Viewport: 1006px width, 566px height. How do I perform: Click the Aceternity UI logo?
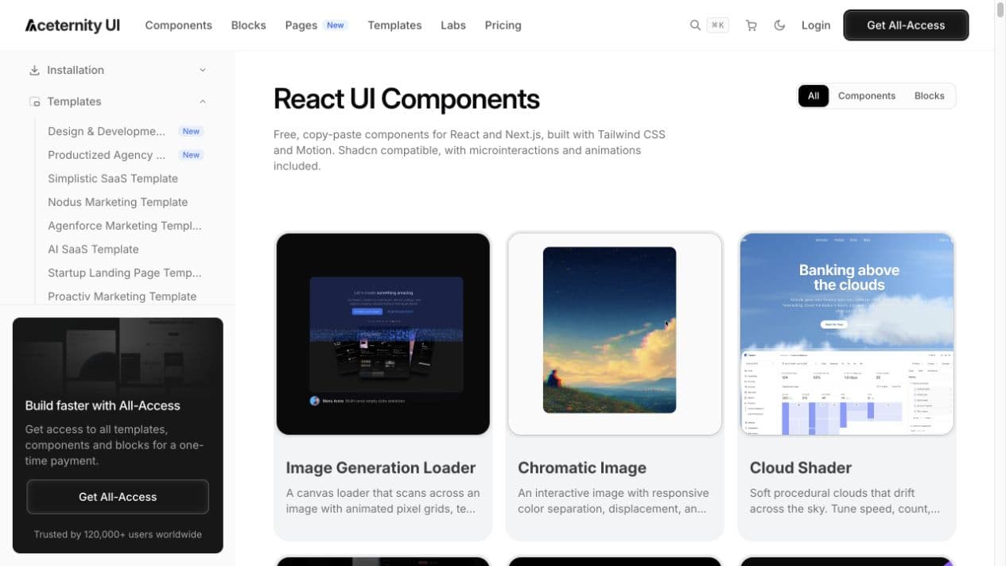point(72,25)
